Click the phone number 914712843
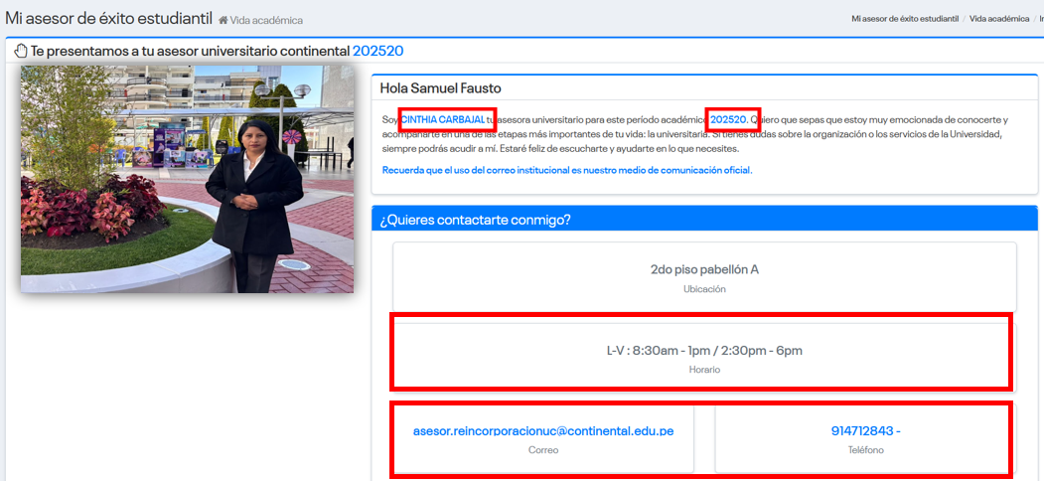Viewport: 1044px width, 481px height. click(x=865, y=431)
